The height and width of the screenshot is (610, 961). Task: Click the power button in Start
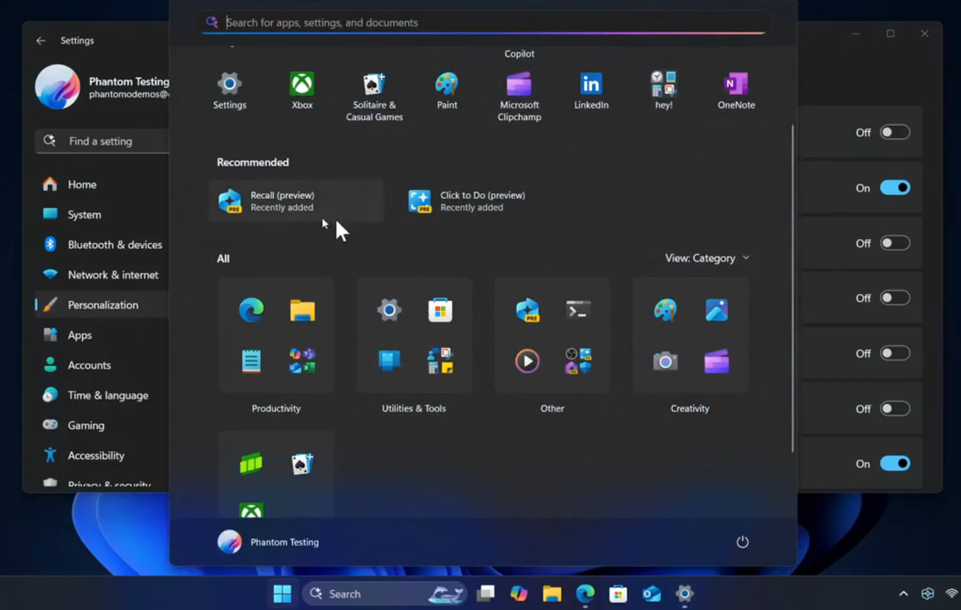tap(742, 542)
